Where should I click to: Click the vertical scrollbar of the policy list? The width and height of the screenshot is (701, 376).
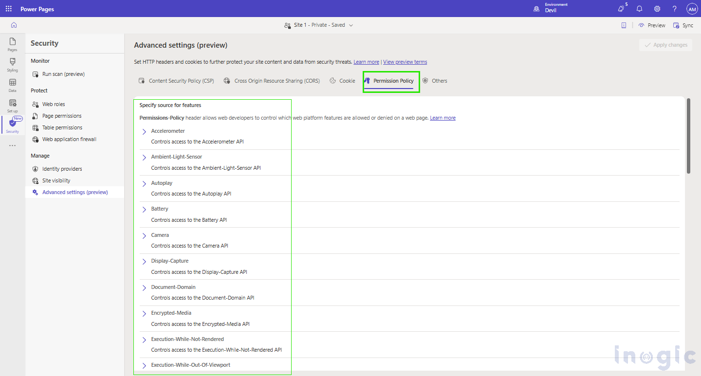[688, 136]
